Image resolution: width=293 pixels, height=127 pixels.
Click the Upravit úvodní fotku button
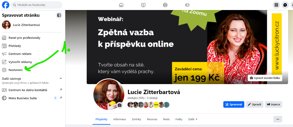click(x=265, y=78)
